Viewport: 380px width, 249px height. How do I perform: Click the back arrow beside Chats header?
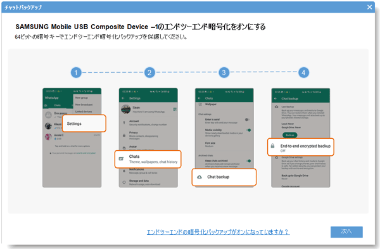(199, 98)
